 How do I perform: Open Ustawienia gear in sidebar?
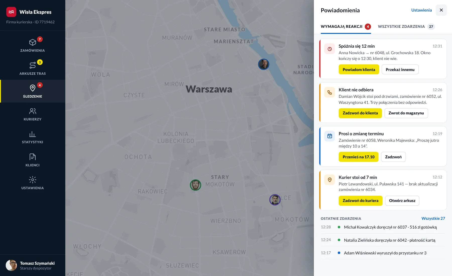click(33, 183)
